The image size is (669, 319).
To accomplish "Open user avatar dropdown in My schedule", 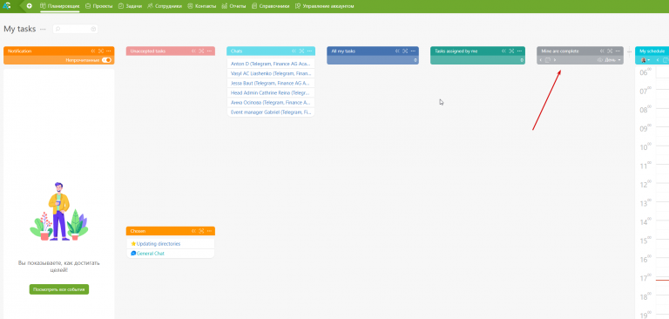I will [645, 60].
